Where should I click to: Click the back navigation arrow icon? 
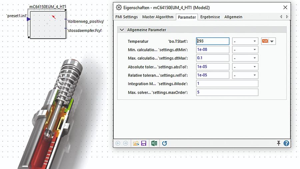tap(118, 143)
